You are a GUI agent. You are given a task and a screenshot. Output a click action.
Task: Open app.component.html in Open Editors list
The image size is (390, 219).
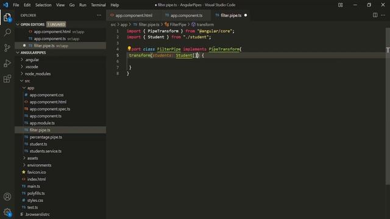click(52, 32)
